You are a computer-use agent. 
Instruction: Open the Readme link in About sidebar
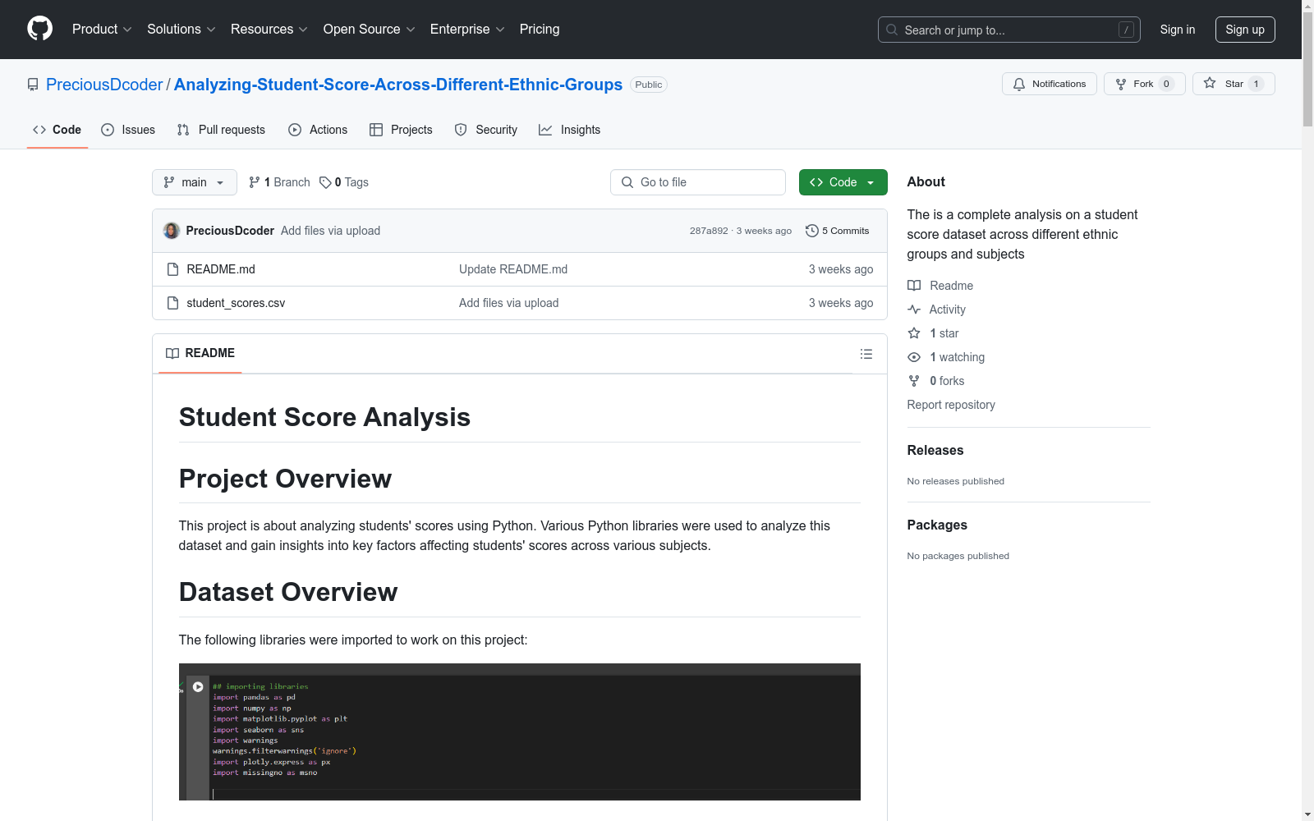click(x=940, y=286)
